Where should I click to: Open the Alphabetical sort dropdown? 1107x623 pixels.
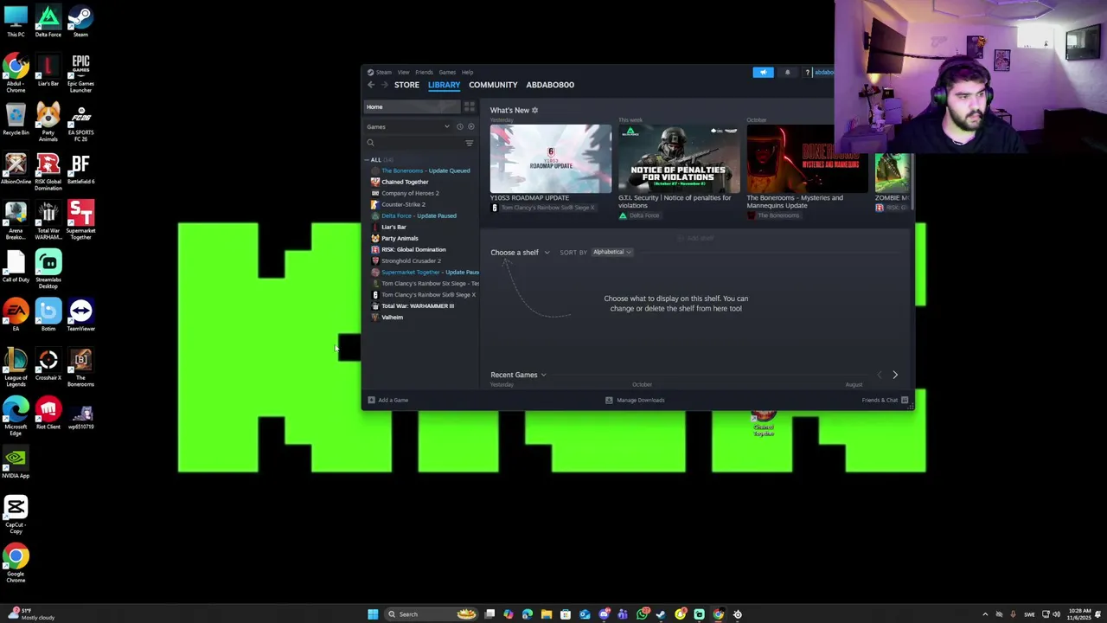(x=612, y=252)
